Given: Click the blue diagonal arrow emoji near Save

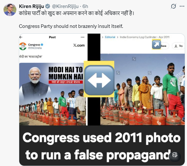Looking at the screenshot, I should click(x=156, y=45).
